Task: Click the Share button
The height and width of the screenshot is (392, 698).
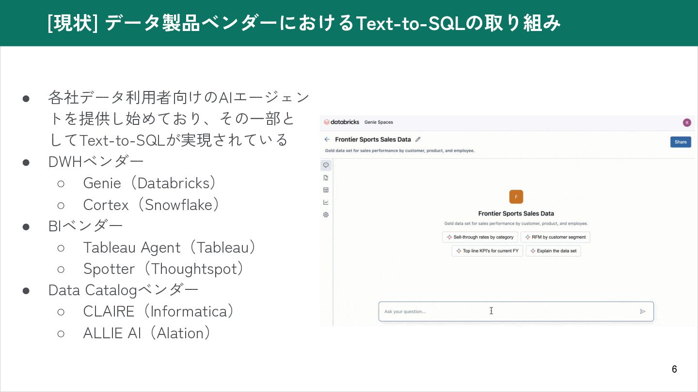Action: [x=681, y=142]
